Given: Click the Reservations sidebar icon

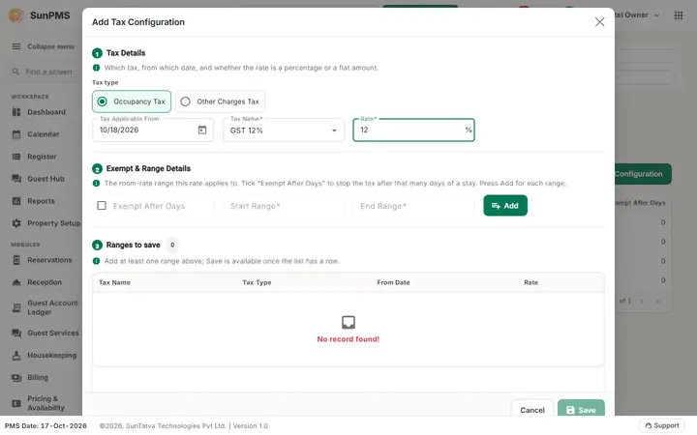Looking at the screenshot, I should [x=16, y=260].
